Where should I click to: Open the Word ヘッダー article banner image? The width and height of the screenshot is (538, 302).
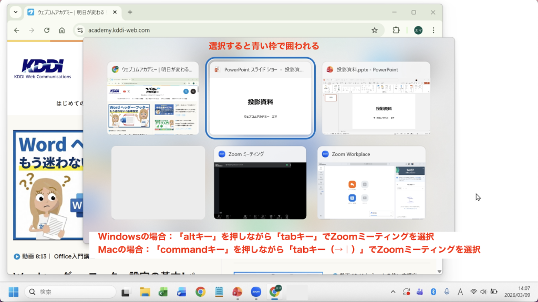[x=48, y=185]
